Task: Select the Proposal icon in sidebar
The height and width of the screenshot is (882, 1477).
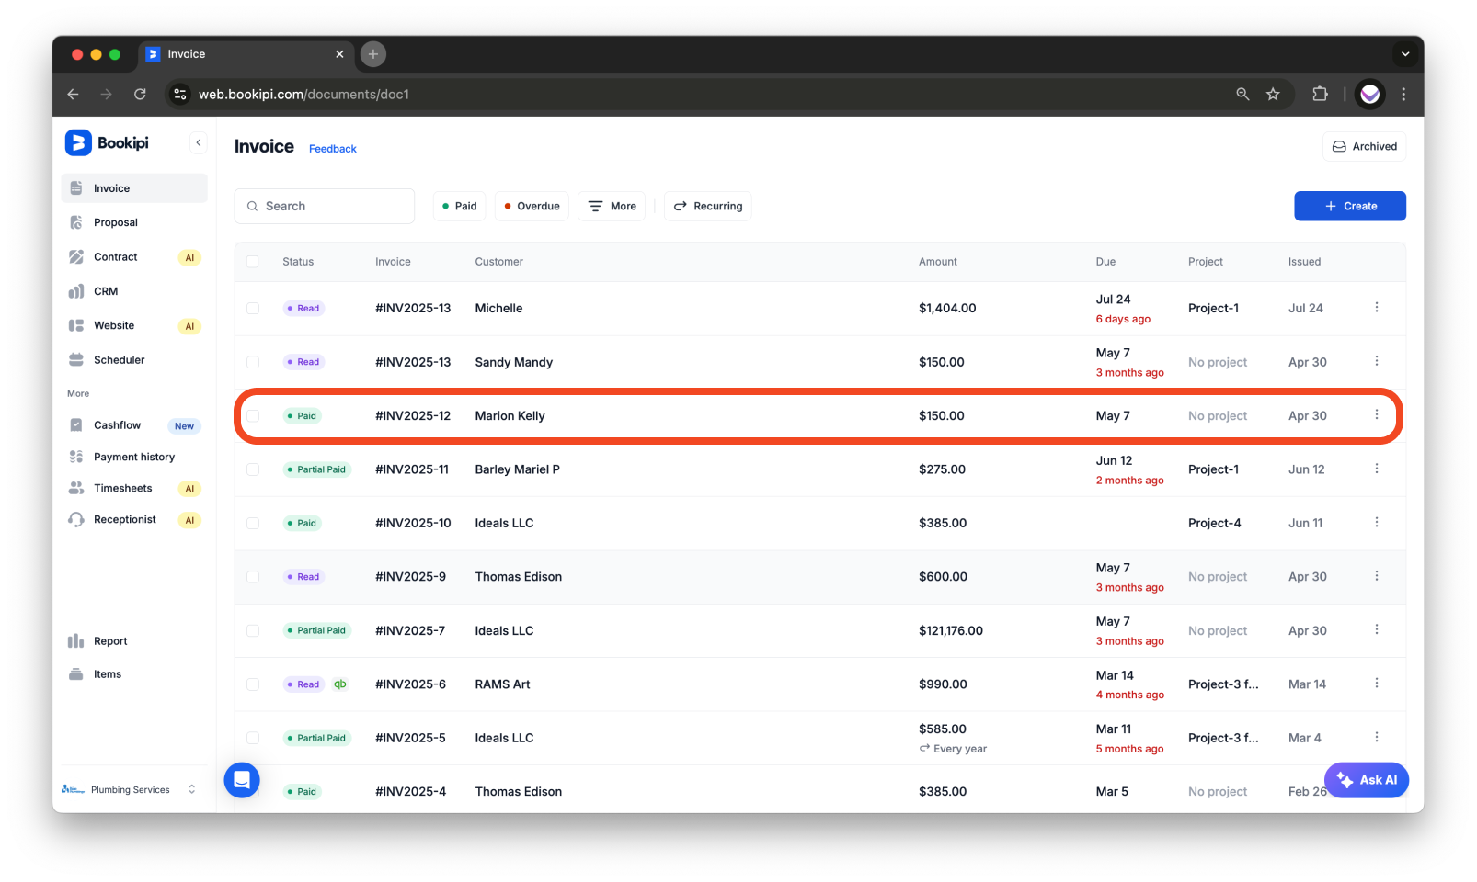Action: 75,221
